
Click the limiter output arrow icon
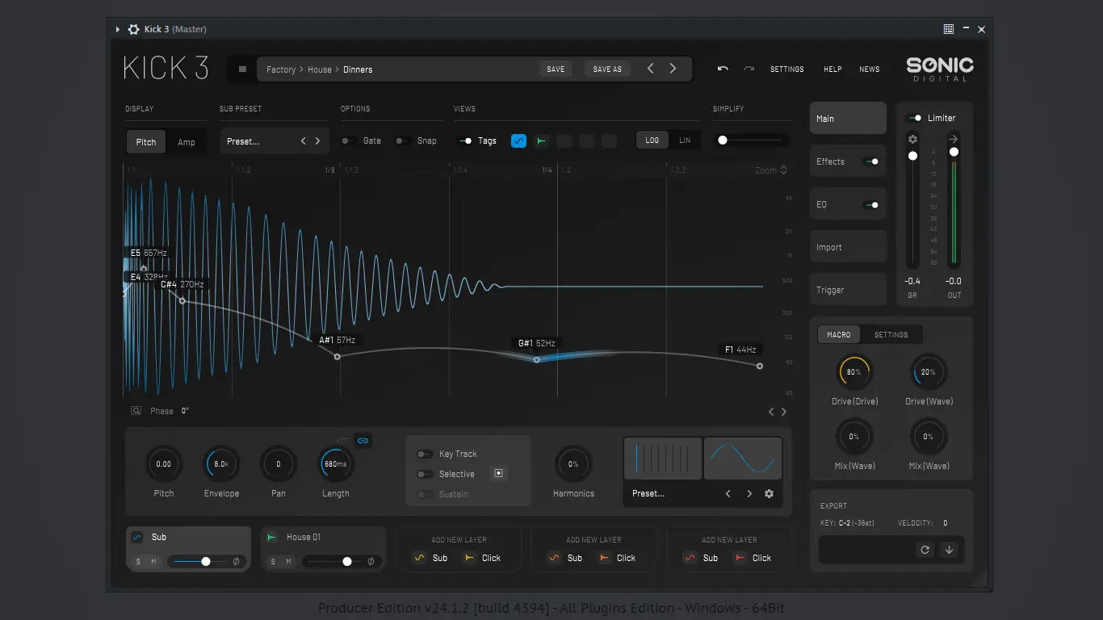[954, 140]
